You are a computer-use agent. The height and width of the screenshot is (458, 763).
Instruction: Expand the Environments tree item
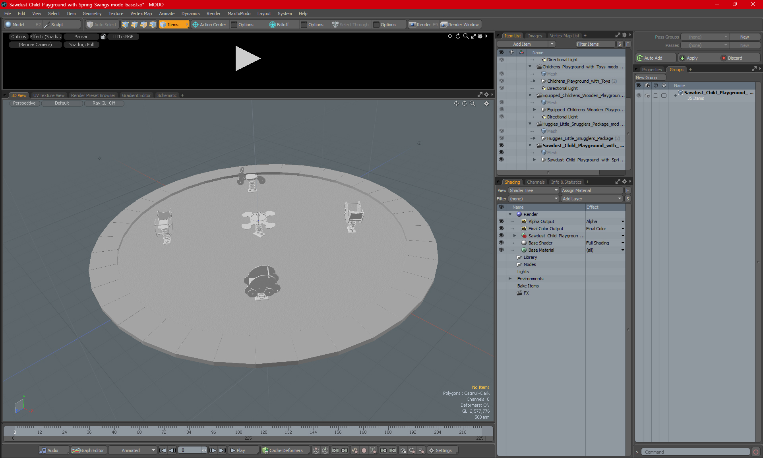click(x=510, y=279)
